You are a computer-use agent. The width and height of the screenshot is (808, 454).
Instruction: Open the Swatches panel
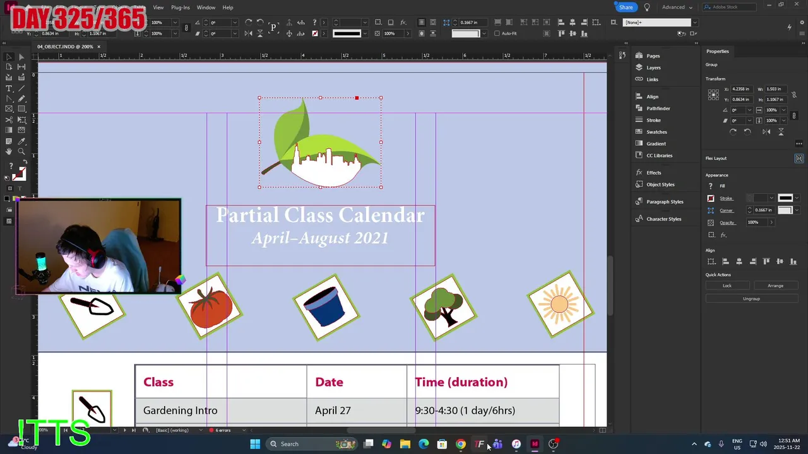tap(656, 132)
